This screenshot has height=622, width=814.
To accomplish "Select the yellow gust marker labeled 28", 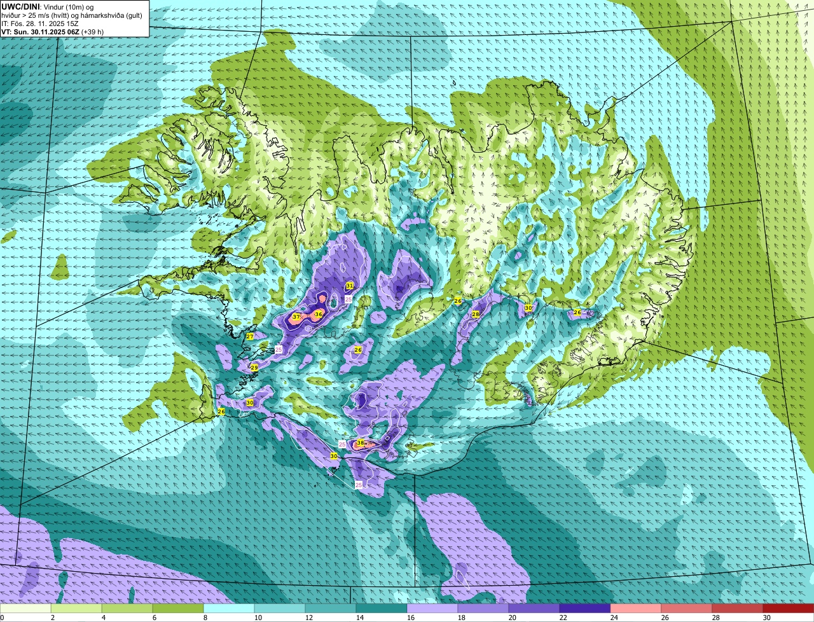I will [475, 314].
